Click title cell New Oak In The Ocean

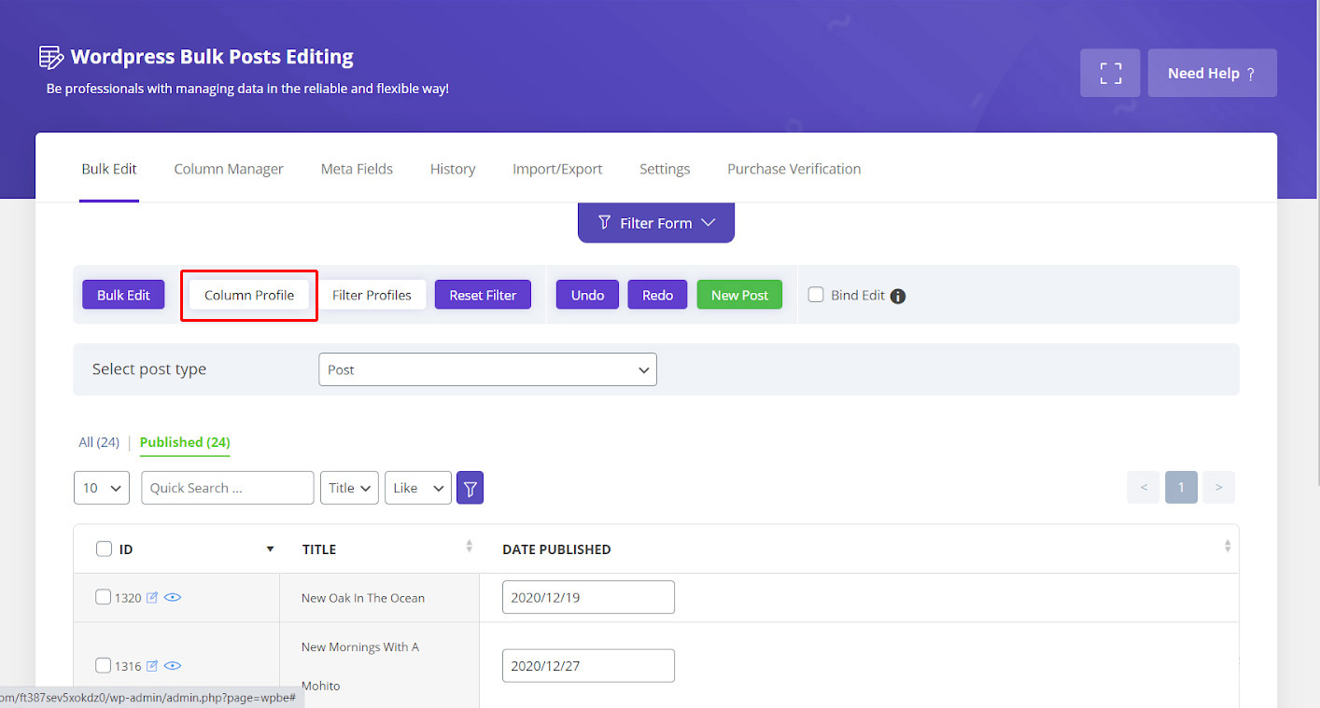tap(379, 598)
